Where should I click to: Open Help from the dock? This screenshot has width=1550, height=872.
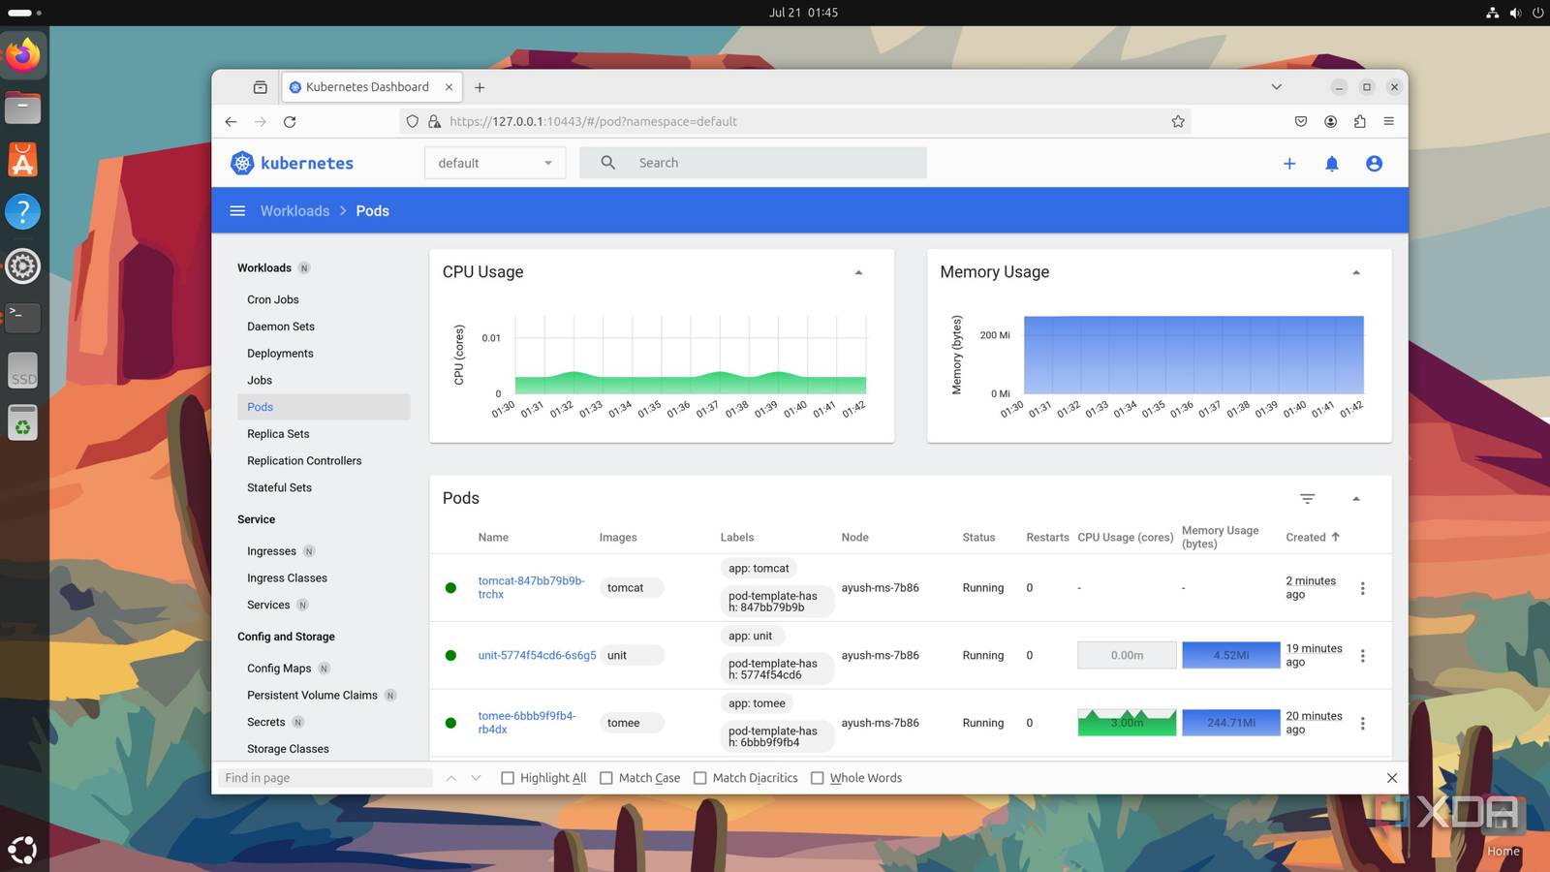tap(23, 211)
